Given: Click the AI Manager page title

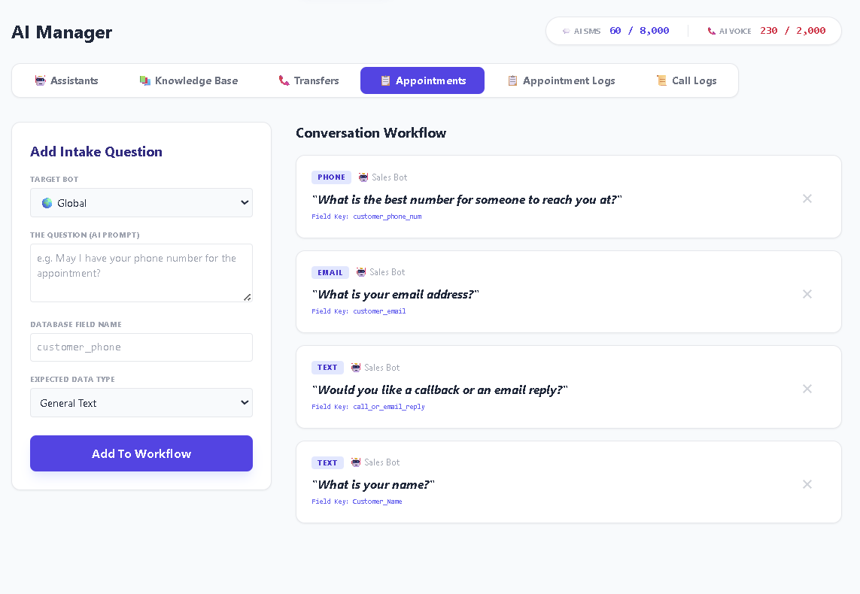Looking at the screenshot, I should click(x=62, y=32).
